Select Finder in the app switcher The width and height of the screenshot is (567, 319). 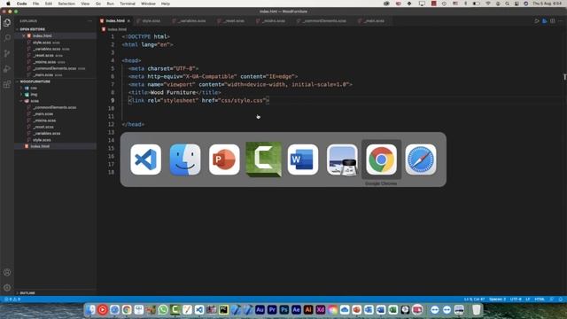[x=185, y=159]
